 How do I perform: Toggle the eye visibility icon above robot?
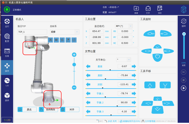56,40
